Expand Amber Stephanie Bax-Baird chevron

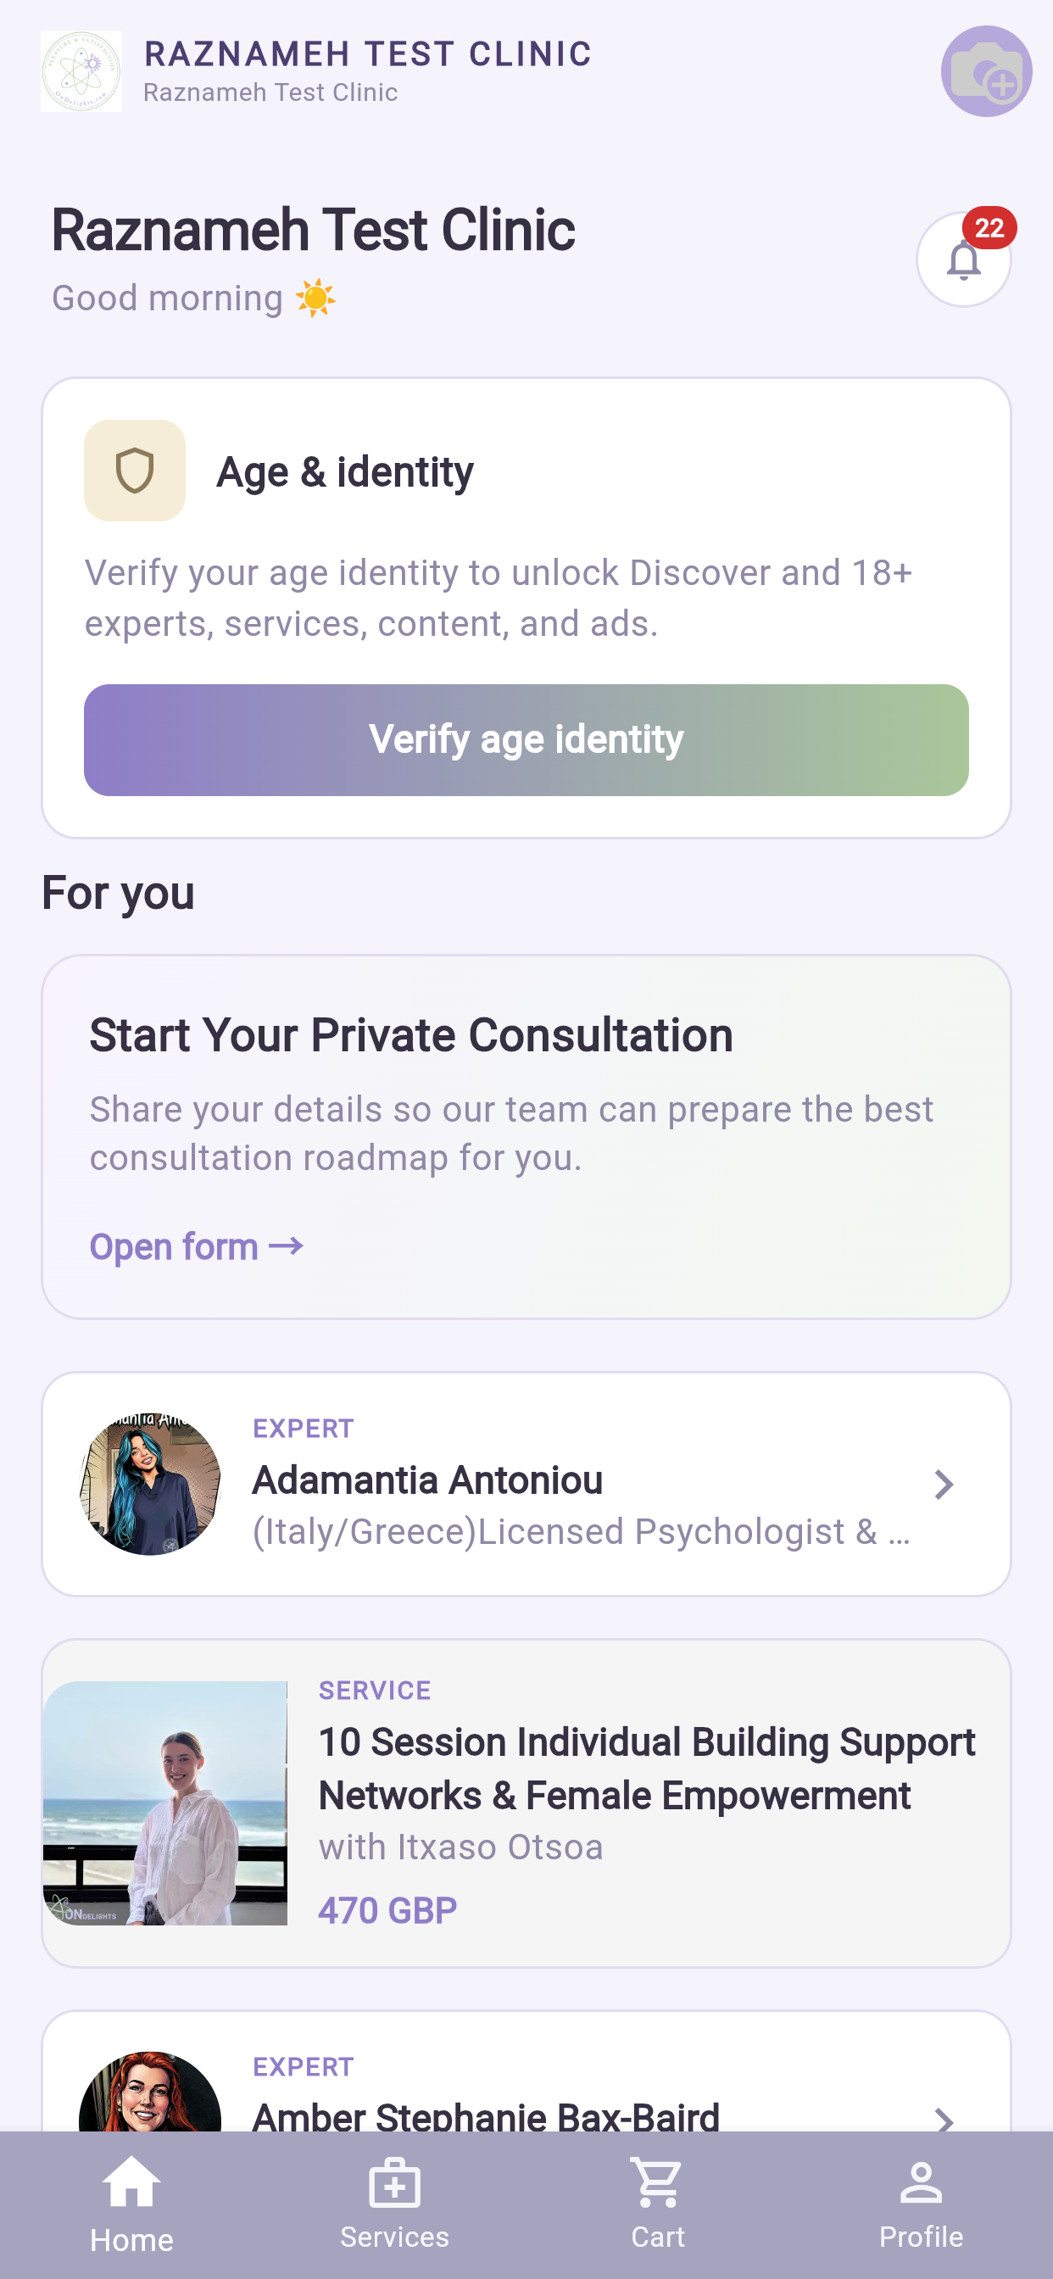944,2119
